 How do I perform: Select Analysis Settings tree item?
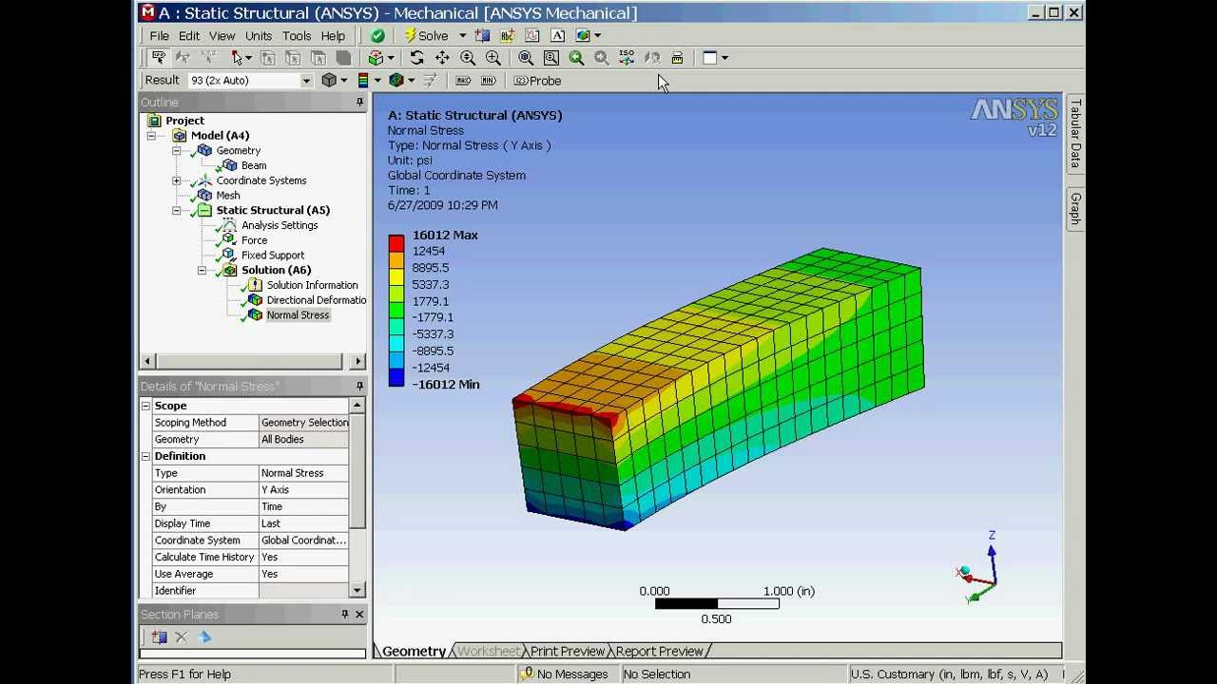280,225
